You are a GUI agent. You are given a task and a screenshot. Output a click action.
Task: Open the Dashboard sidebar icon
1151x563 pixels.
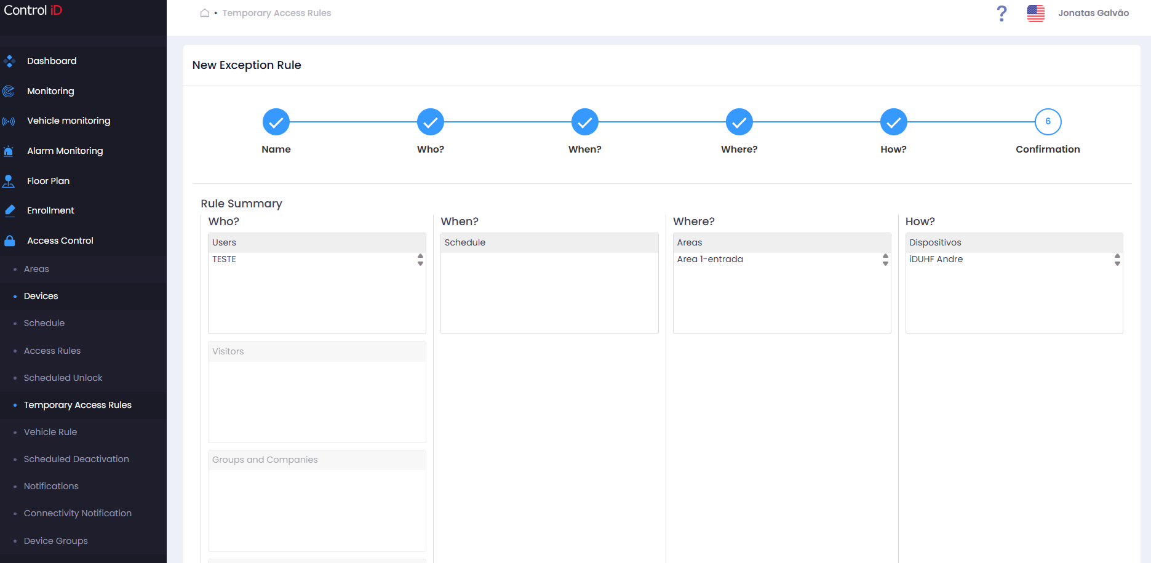pos(9,61)
